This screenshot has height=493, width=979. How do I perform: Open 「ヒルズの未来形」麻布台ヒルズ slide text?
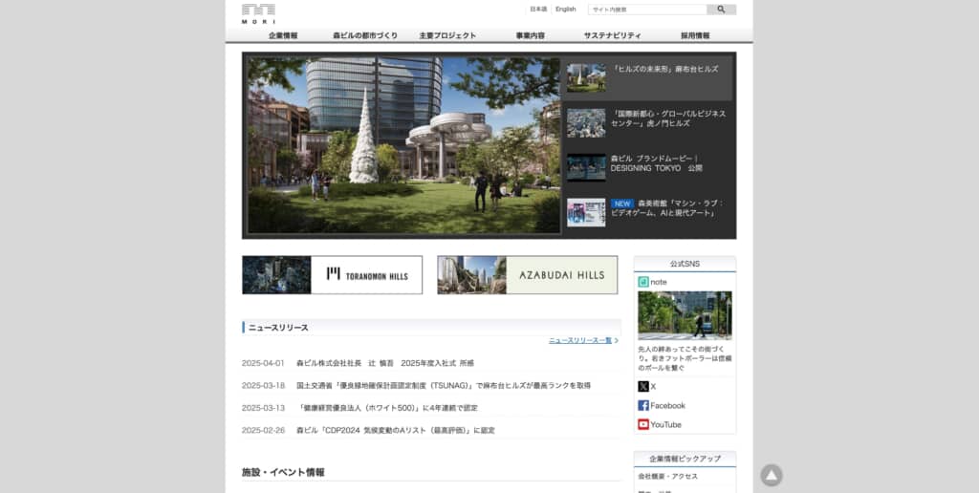coord(665,70)
